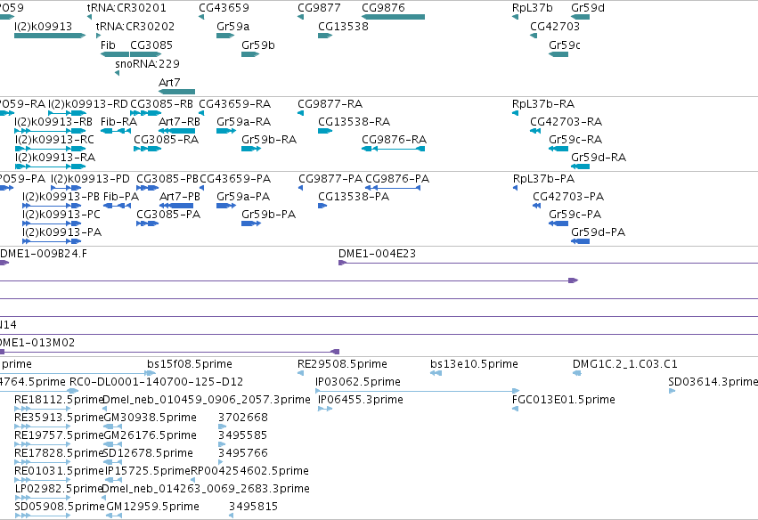Viewport: 758px width, 520px height.
Task: Select the CG13538 gene label
Action: 343,27
